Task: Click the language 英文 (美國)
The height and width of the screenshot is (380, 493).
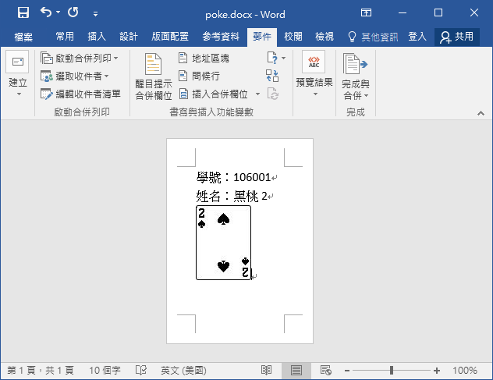Action: pos(183,371)
